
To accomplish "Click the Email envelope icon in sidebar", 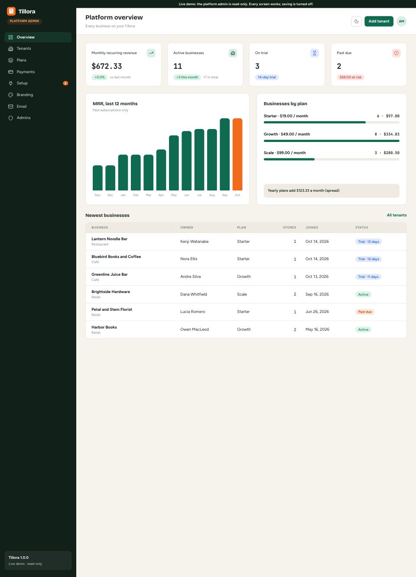I will click(x=11, y=106).
